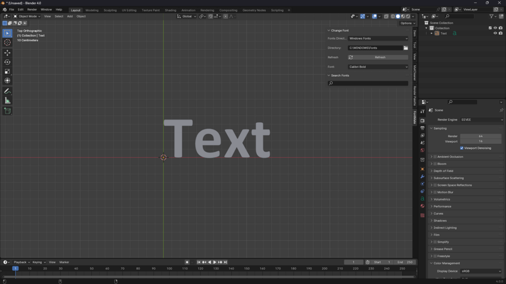
Task: Switch to rendered viewport shading
Action: (408, 17)
